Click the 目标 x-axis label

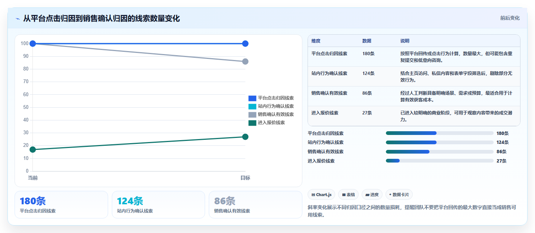click(x=245, y=178)
